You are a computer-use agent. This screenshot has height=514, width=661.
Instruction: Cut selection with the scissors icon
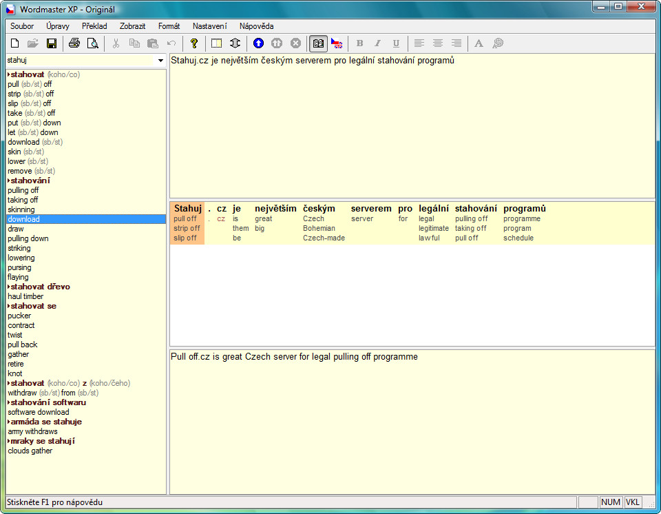(116, 43)
